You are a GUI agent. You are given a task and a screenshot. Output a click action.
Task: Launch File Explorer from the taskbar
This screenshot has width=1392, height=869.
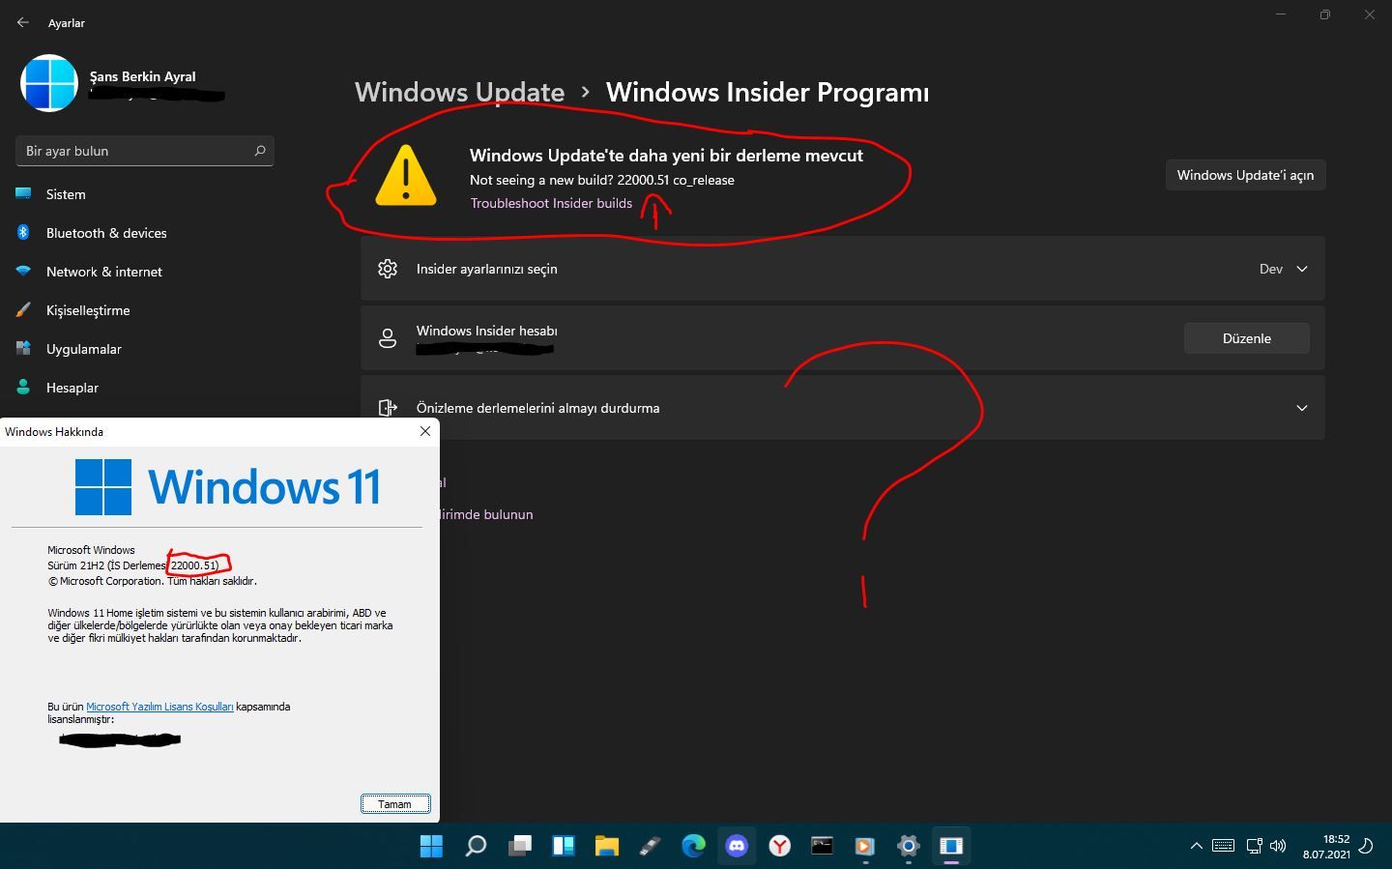607,846
